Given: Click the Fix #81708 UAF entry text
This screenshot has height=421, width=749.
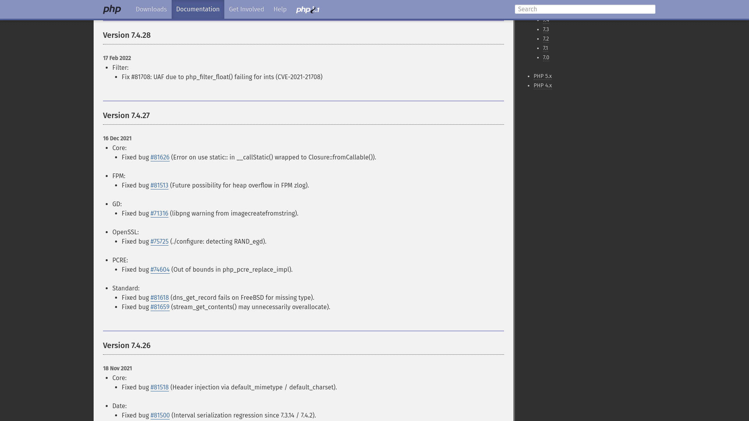Looking at the screenshot, I should 222,77.
